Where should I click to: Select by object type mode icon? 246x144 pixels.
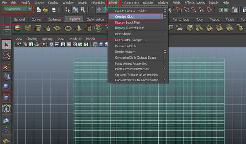[75, 10]
